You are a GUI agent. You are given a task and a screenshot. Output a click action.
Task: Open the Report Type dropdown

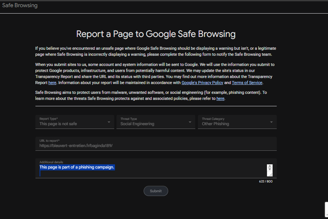[x=75, y=122]
